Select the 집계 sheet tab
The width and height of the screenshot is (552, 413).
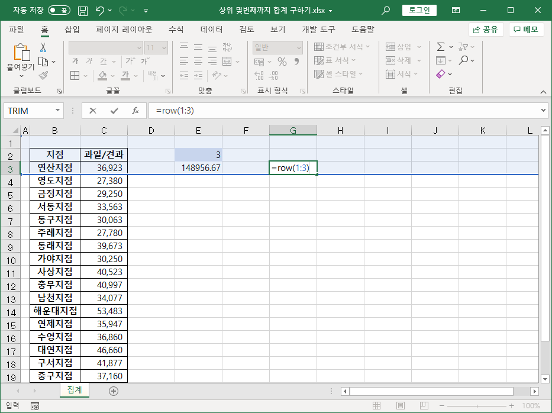pos(75,390)
